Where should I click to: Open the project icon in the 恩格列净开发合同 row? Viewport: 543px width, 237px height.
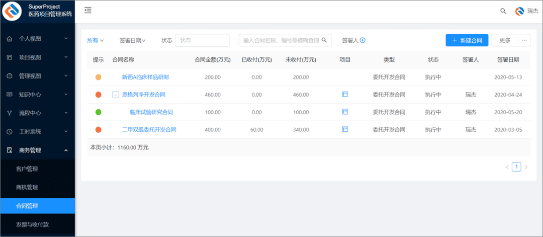tap(345, 94)
